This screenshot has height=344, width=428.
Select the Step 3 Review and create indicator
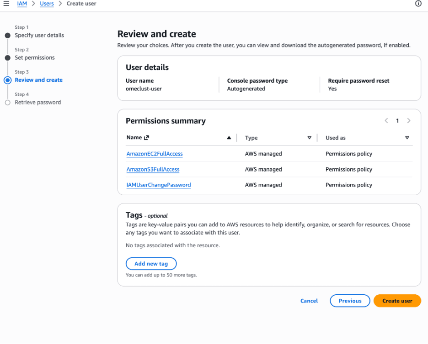pyautogui.click(x=7, y=80)
